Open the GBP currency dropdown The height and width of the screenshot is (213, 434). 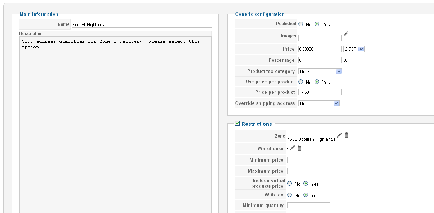pos(354,49)
